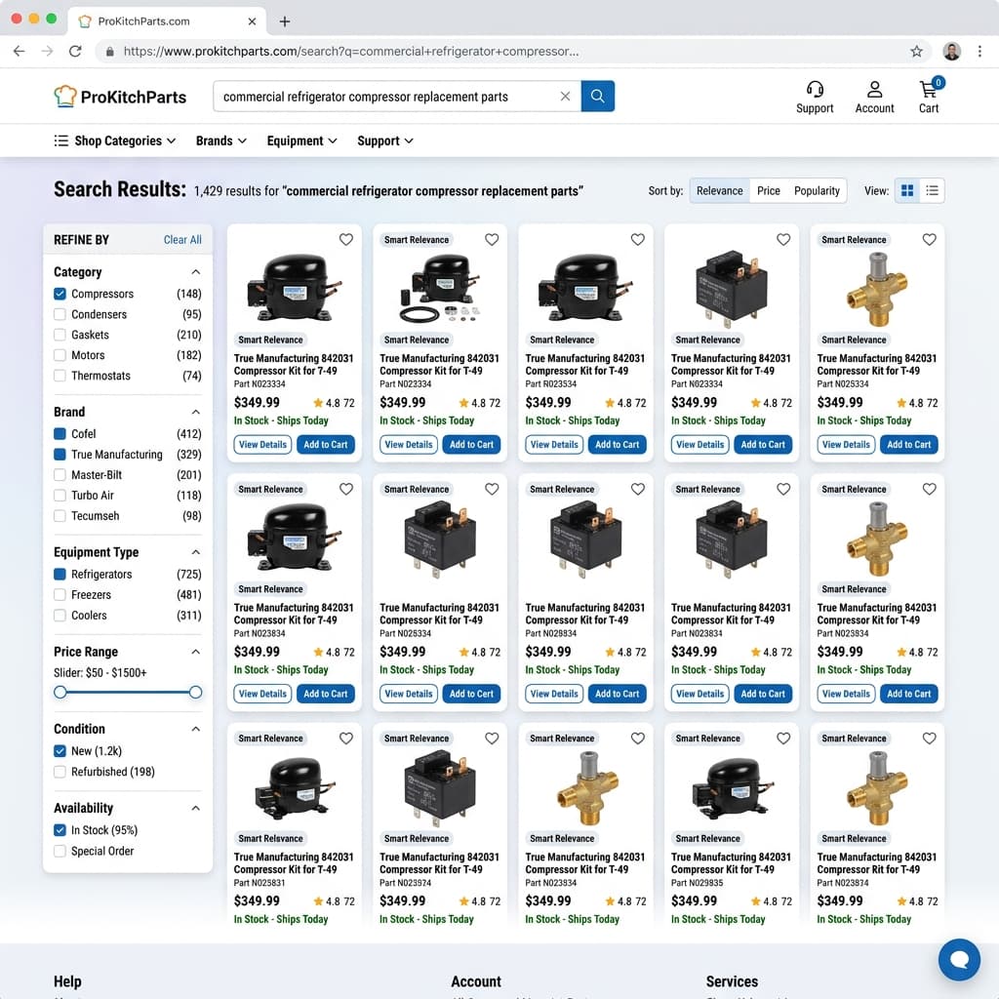Collapse the Brand filter section
The image size is (999, 999).
coord(195,413)
